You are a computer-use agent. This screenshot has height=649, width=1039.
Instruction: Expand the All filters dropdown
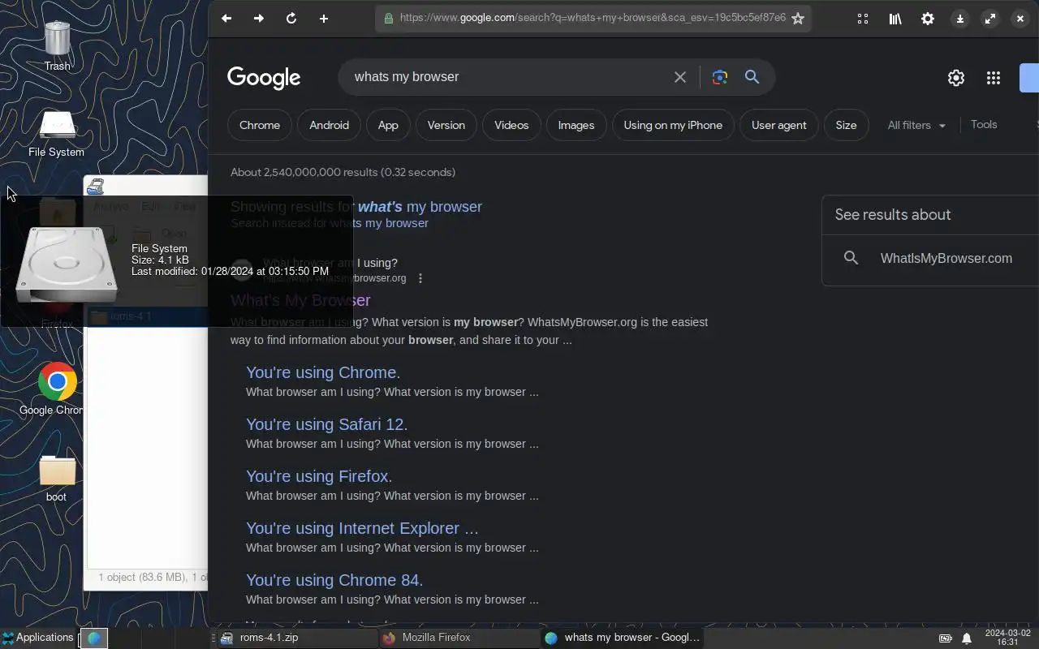click(916, 125)
